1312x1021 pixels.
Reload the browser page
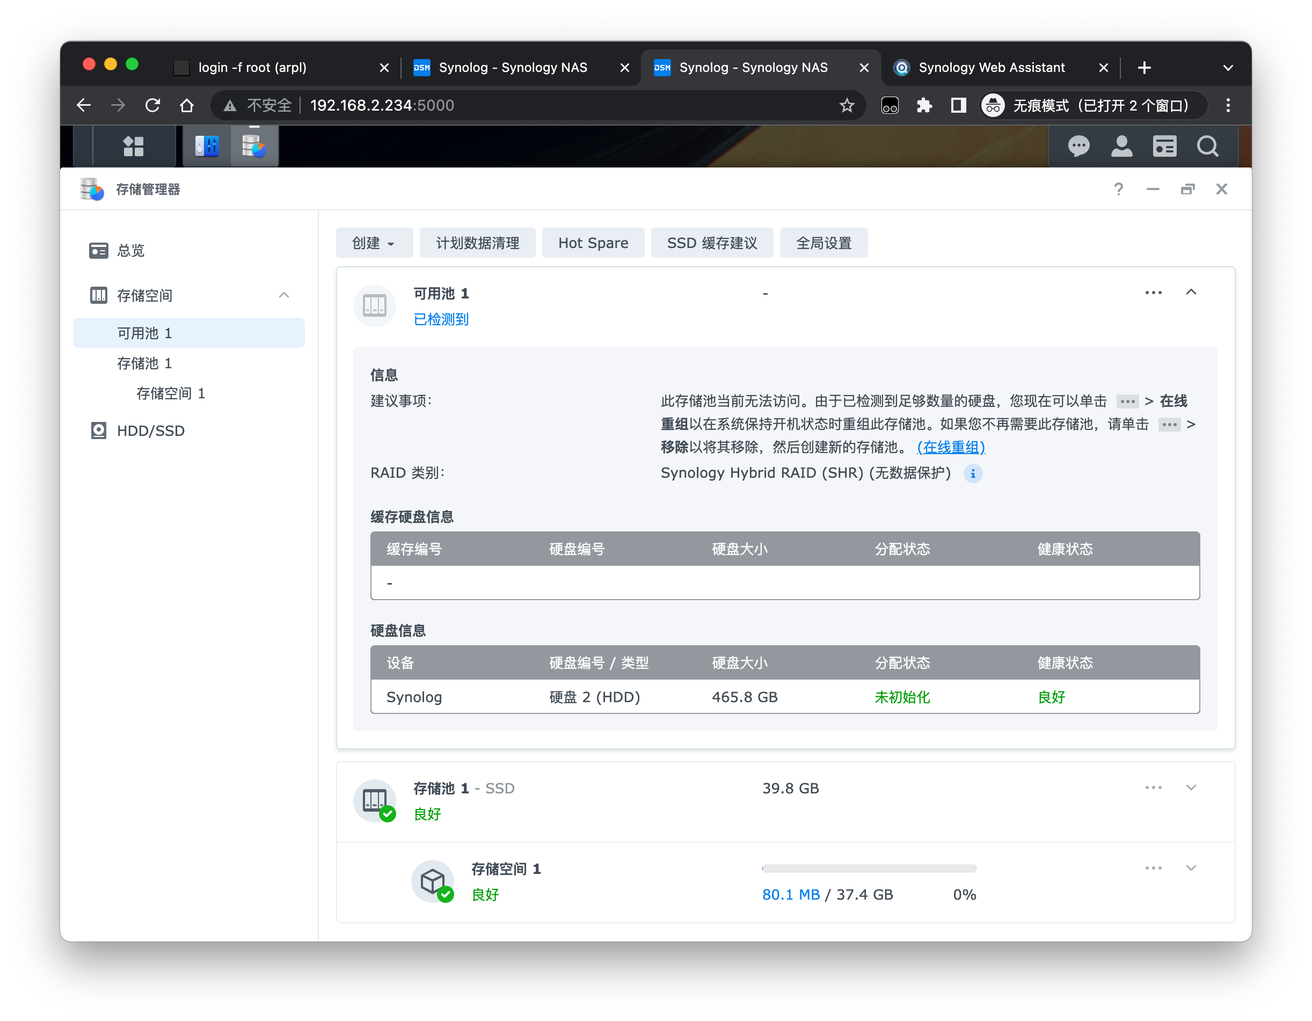click(152, 106)
